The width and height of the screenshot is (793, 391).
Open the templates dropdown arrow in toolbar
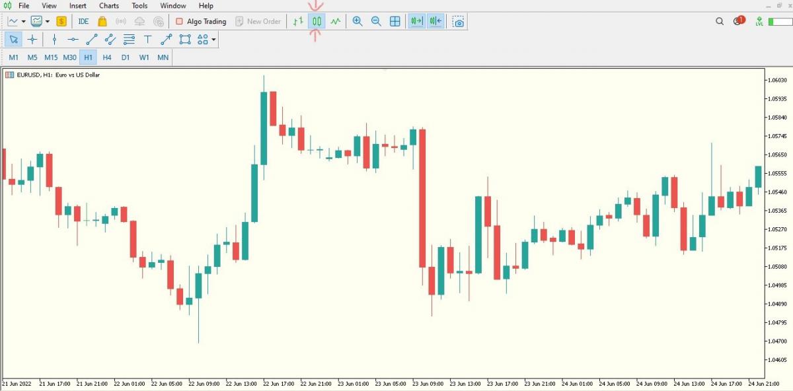48,21
